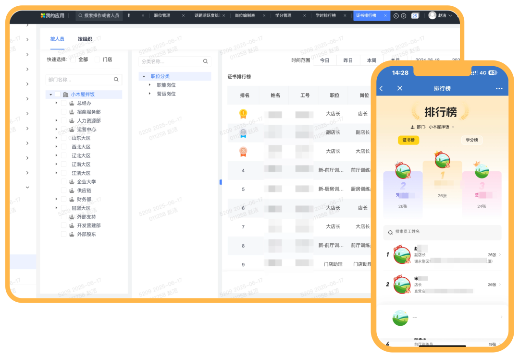The image size is (519, 355).
Task: Check the 门店 quick-select checkbox
Action: [98, 59]
